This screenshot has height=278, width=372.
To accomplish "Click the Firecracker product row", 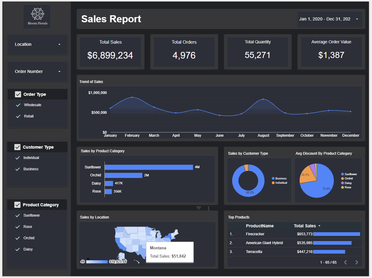I will coord(255,234).
